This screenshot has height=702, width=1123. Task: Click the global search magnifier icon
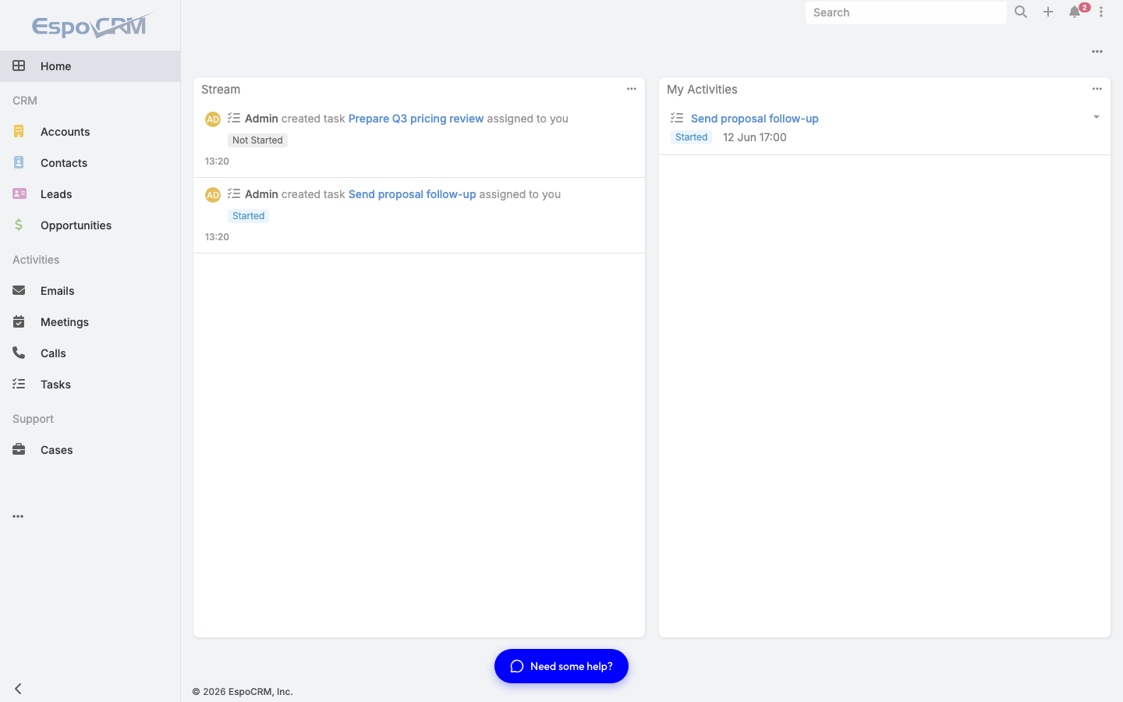(x=1021, y=12)
